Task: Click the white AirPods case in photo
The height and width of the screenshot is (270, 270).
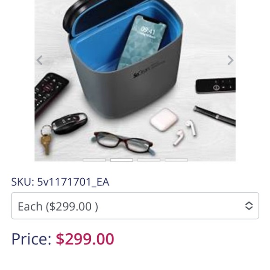Action: point(163,119)
